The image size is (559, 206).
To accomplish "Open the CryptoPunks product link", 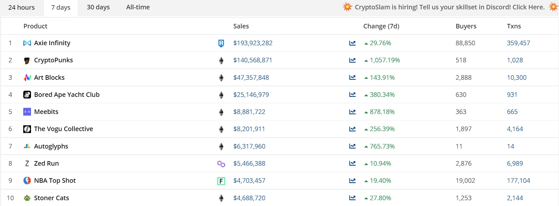I will (53, 60).
